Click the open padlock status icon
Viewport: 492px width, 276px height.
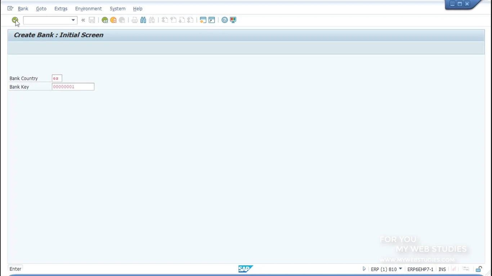(x=479, y=269)
